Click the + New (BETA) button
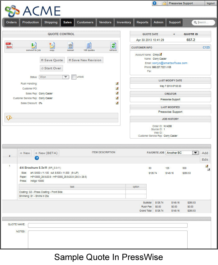Image resolution: width=218 pixels, height=265 pixels. point(47,153)
